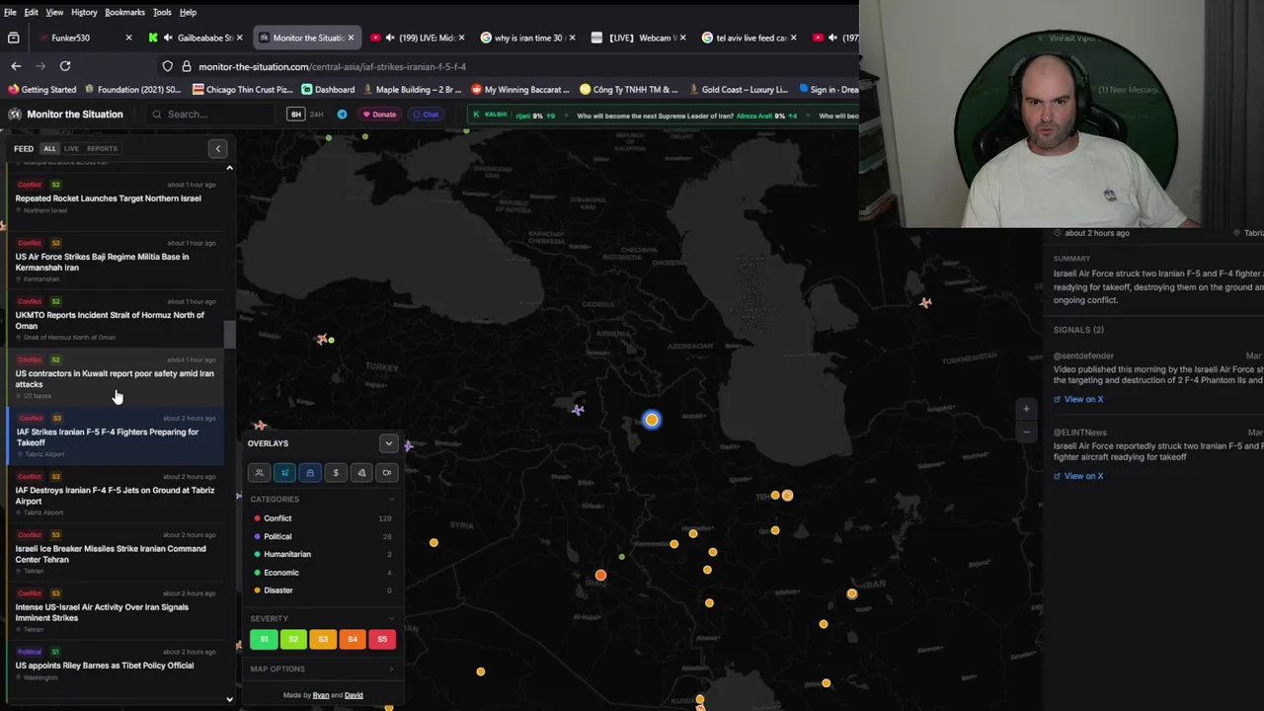Viewport: 1264px width, 711px height.
Task: Toggle the ships overlay icon
Action: [x=310, y=473]
